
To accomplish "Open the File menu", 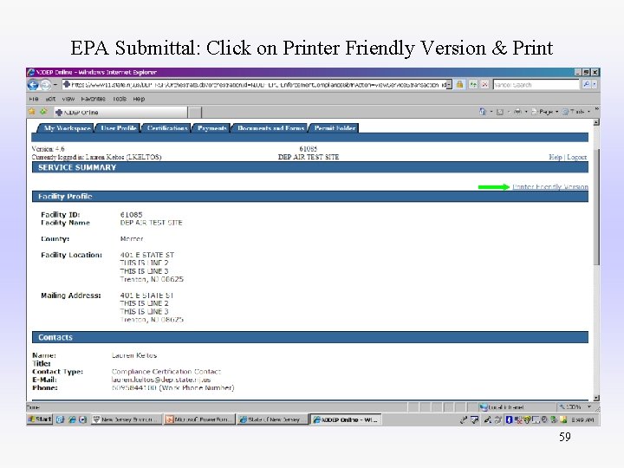I will pos(34,99).
